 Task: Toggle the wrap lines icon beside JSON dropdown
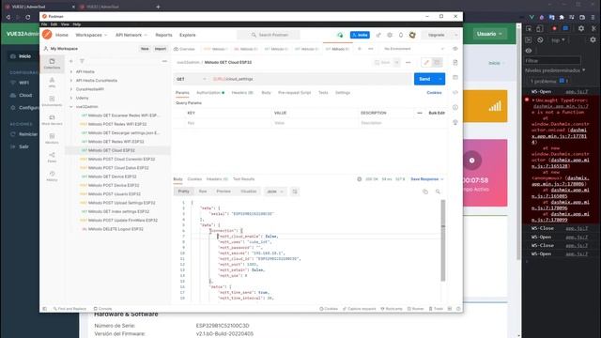[x=295, y=192]
